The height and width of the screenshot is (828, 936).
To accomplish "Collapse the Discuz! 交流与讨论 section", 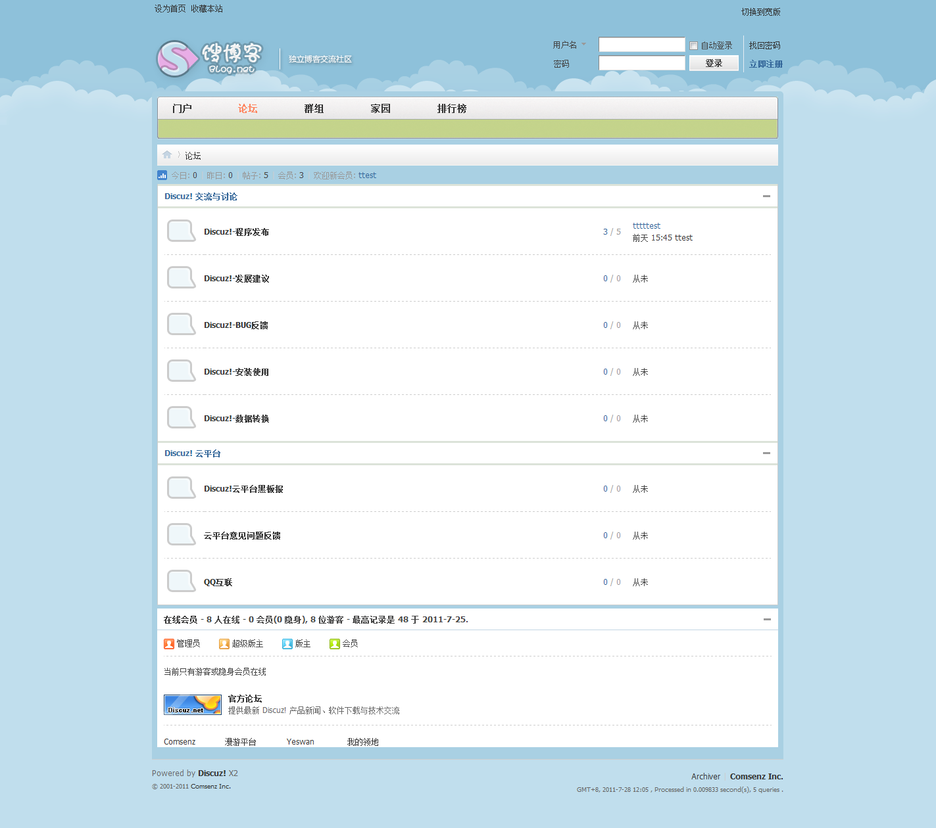I will coord(766,196).
